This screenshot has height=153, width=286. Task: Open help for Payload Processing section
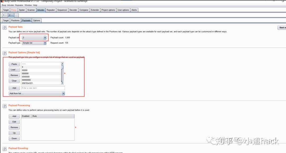pyautogui.click(x=5, y=106)
